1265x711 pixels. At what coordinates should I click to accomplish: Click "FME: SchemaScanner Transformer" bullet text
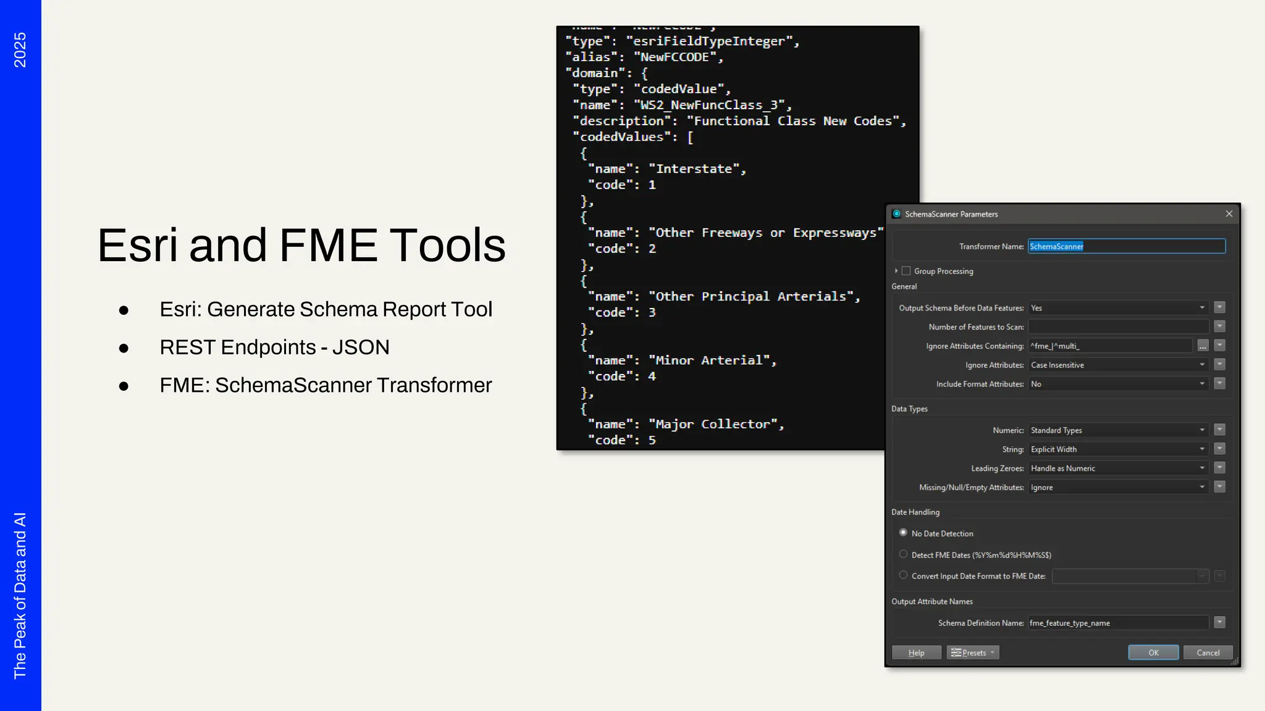326,385
